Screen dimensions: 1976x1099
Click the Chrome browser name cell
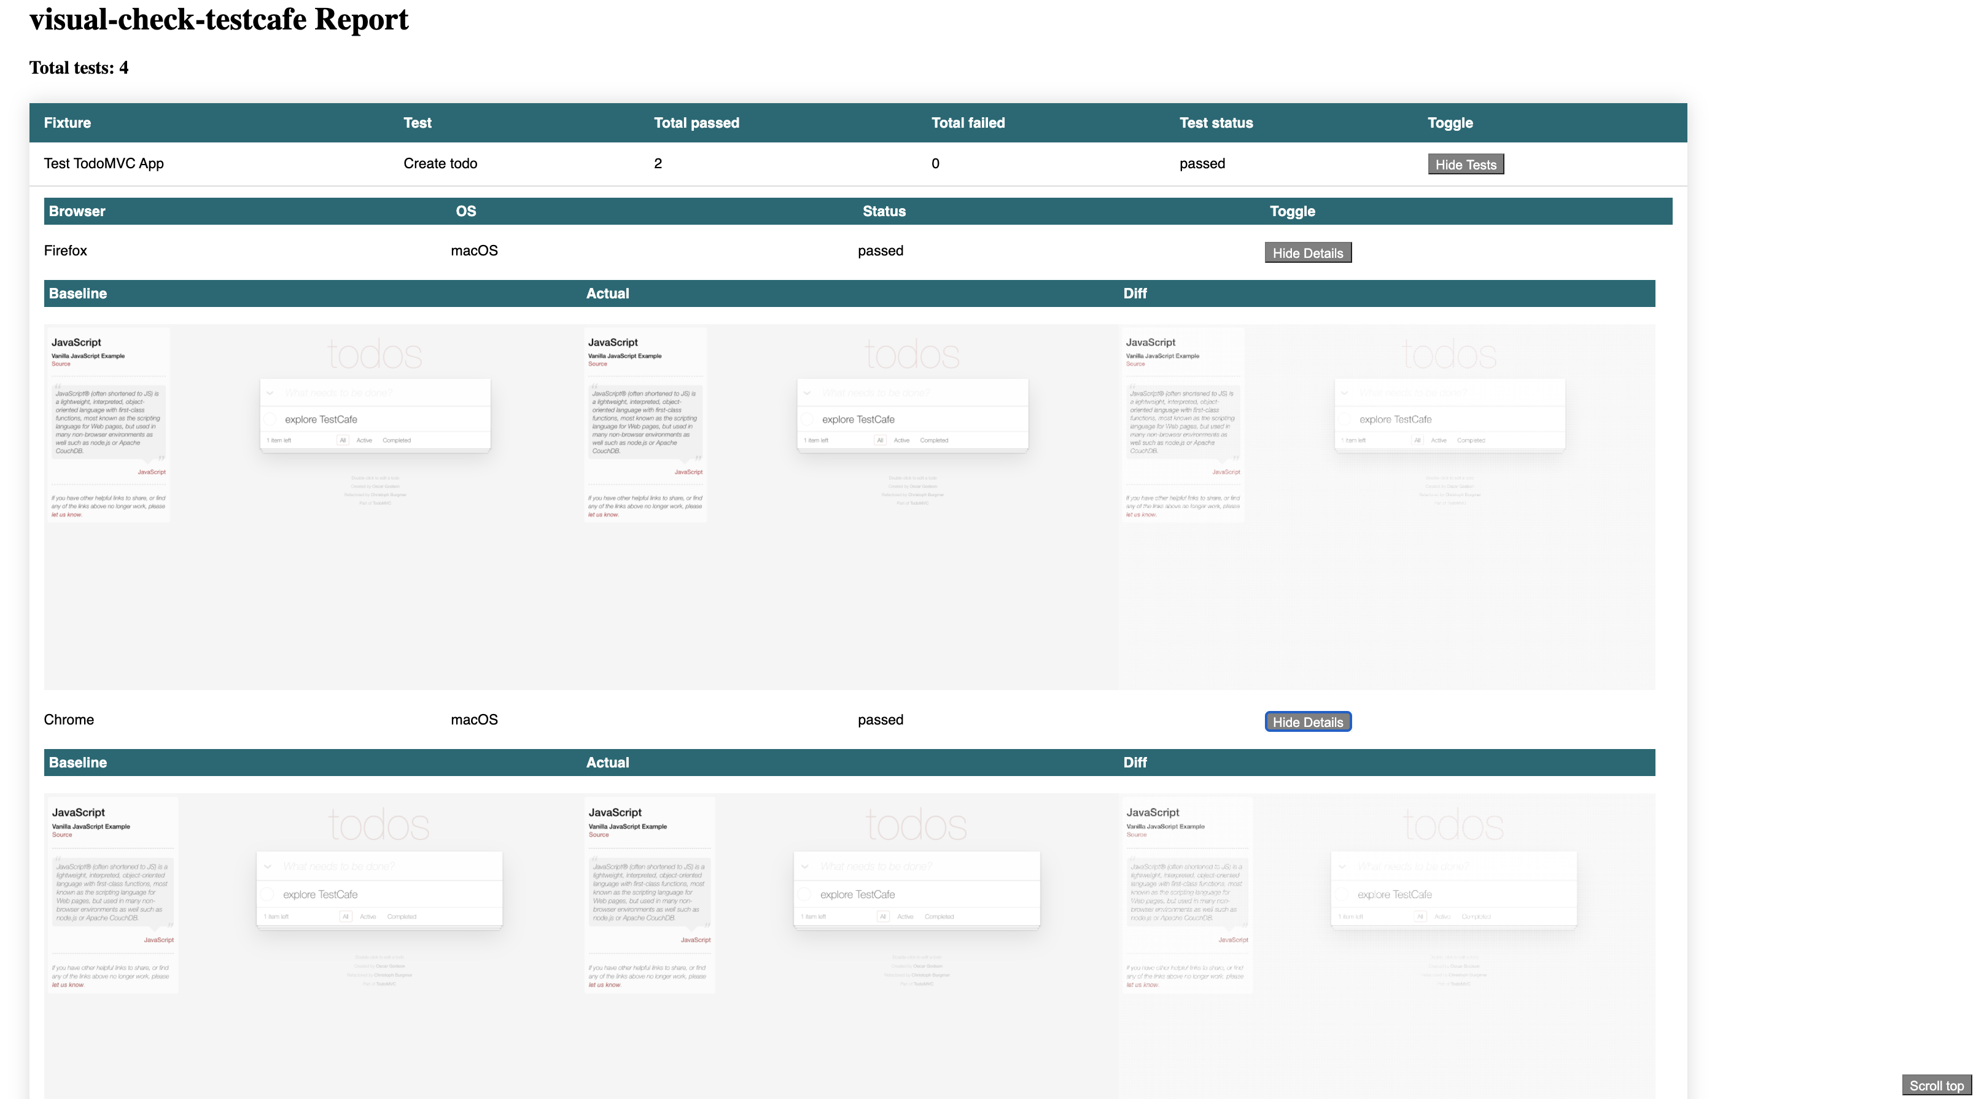(69, 720)
